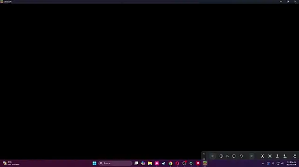Viewport: 299px width, 167px height.
Task: Open the Copilot taskbar icon
Action: point(143,163)
